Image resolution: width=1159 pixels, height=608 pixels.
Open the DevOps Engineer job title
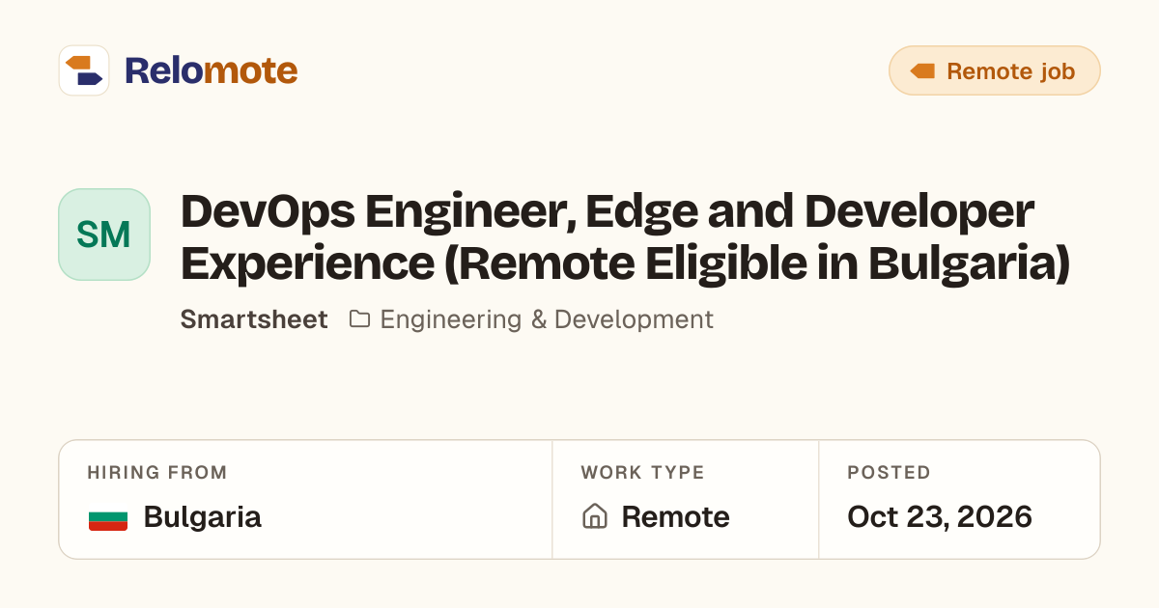(626, 237)
